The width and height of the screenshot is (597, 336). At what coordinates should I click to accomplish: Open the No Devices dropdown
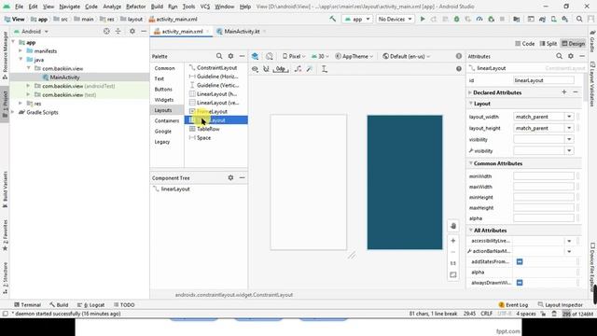coord(395,19)
